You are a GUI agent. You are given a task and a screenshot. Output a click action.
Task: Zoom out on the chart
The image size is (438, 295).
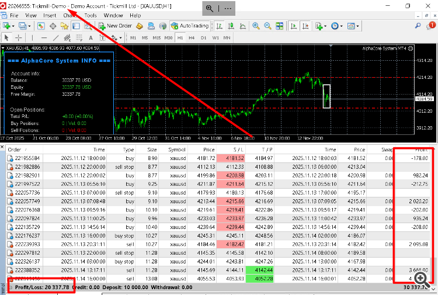[267, 26]
